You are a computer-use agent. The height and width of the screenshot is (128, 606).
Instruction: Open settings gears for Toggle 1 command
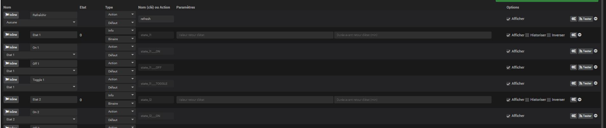573,83
